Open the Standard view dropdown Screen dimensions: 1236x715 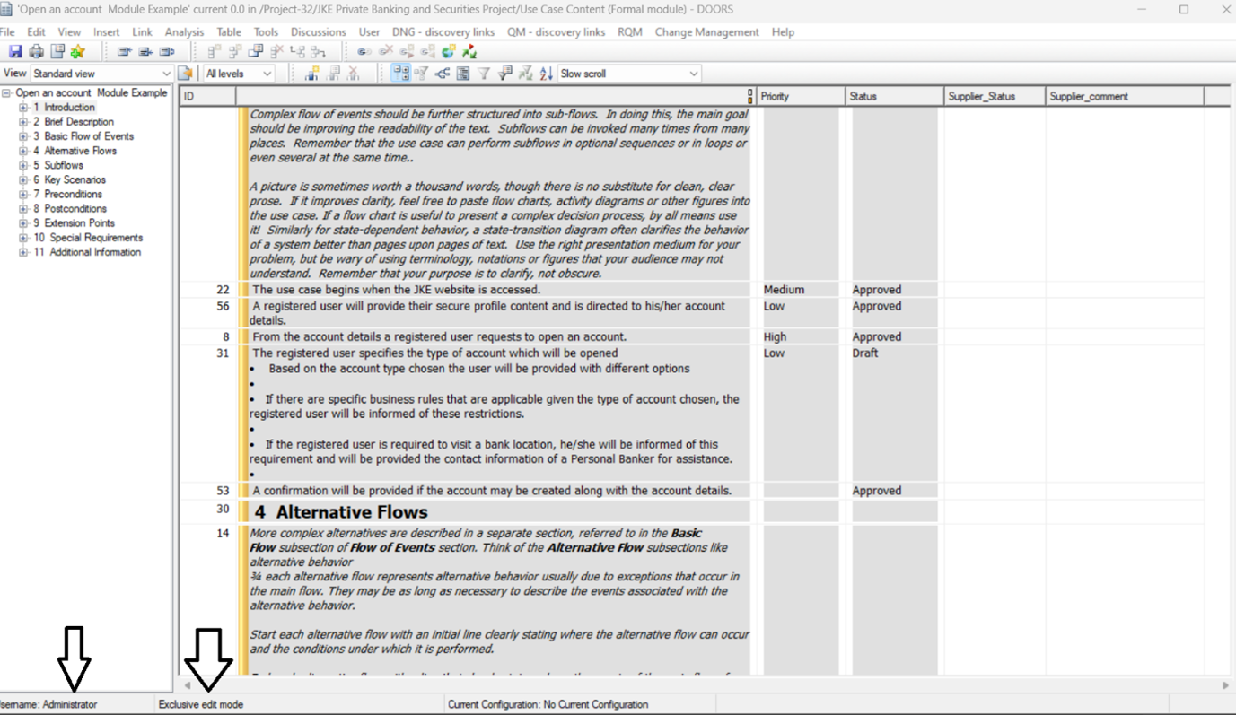pos(165,74)
